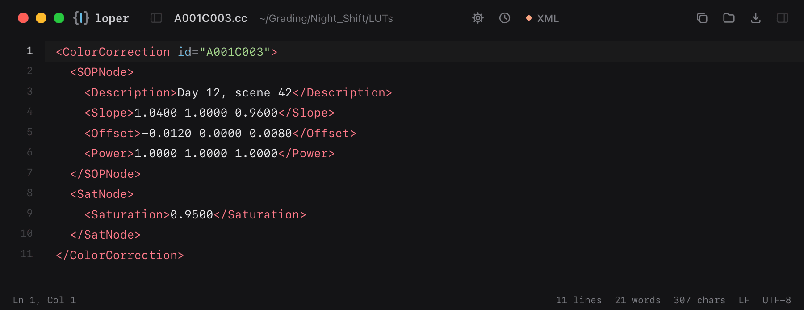
Task: Click the Ln 1, Col 1 cursor position
Action: tap(44, 300)
